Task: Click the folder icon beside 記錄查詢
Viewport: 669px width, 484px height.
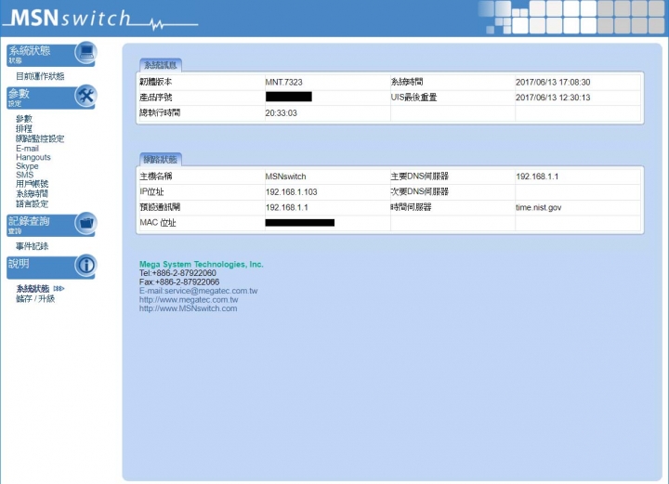Action: (x=85, y=223)
